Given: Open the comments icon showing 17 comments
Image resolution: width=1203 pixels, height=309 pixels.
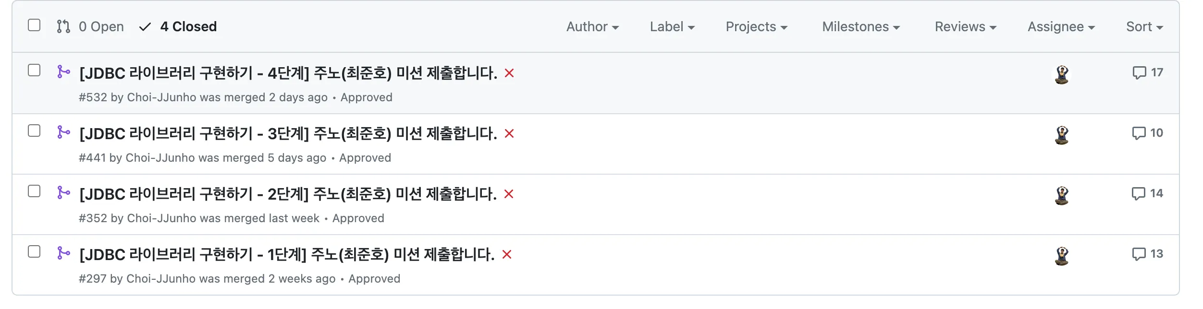Looking at the screenshot, I should coord(1147,73).
